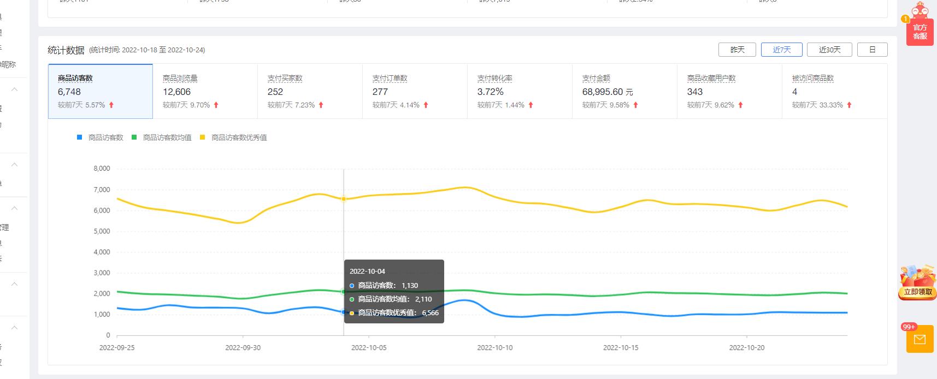The width and height of the screenshot is (937, 379).
Task: Toggle the yellow 商品访客数优秀值 legend series
Action: click(x=234, y=137)
